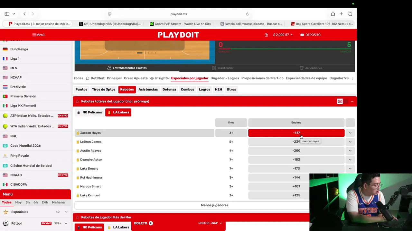Open a new tab with the plus icon
Screen dimensions: 412x231
coord(341,14)
